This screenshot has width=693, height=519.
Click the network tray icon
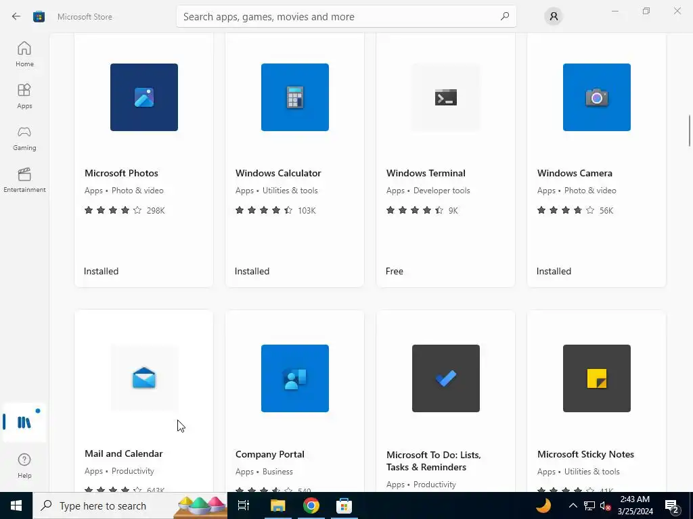click(x=589, y=505)
